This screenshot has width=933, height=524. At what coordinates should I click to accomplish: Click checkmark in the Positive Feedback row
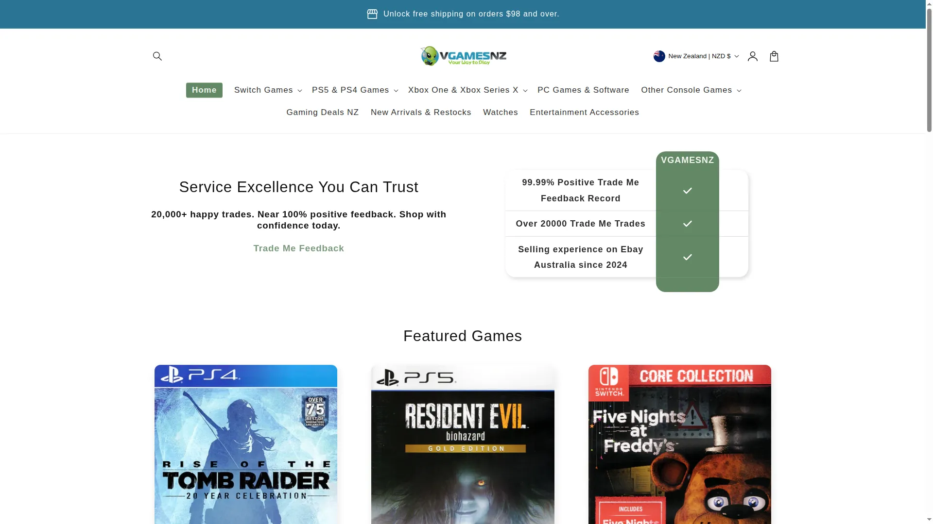pos(687,191)
